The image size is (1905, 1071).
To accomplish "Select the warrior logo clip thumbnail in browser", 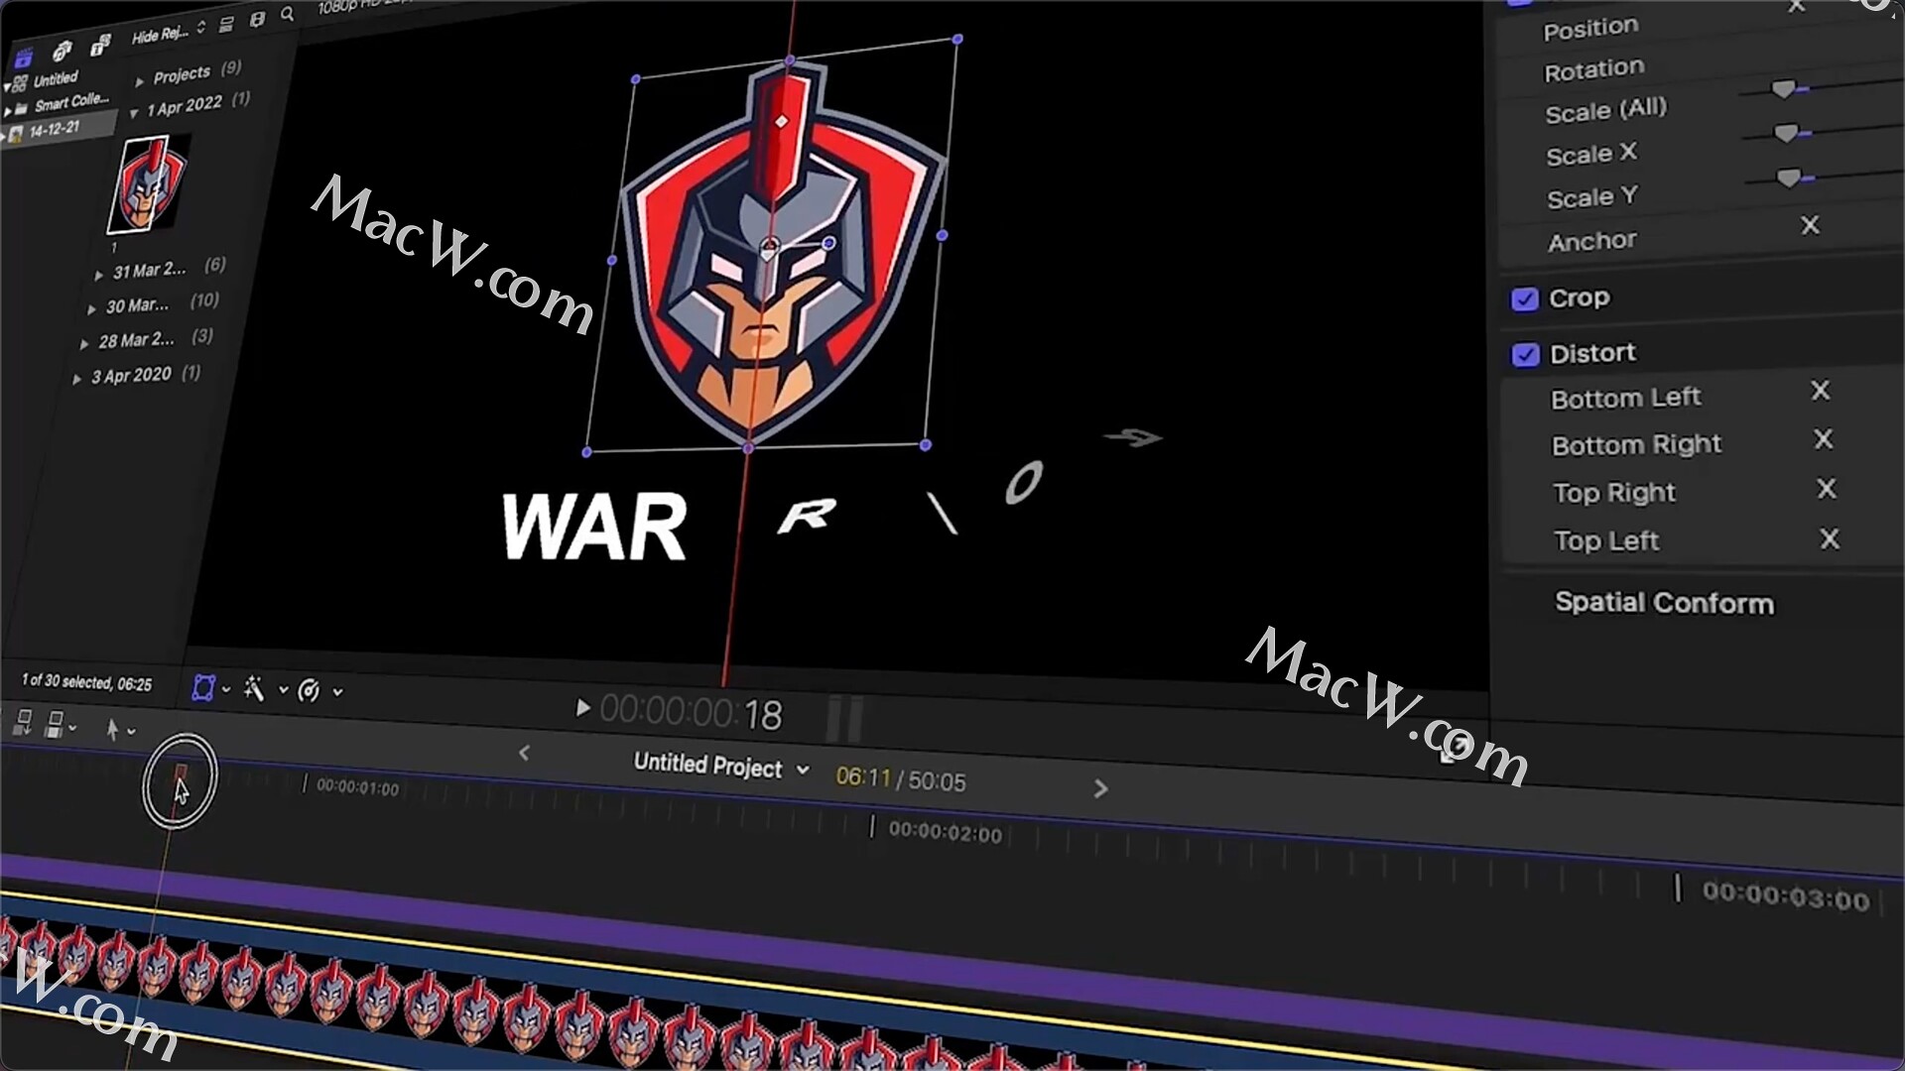I will [149, 184].
